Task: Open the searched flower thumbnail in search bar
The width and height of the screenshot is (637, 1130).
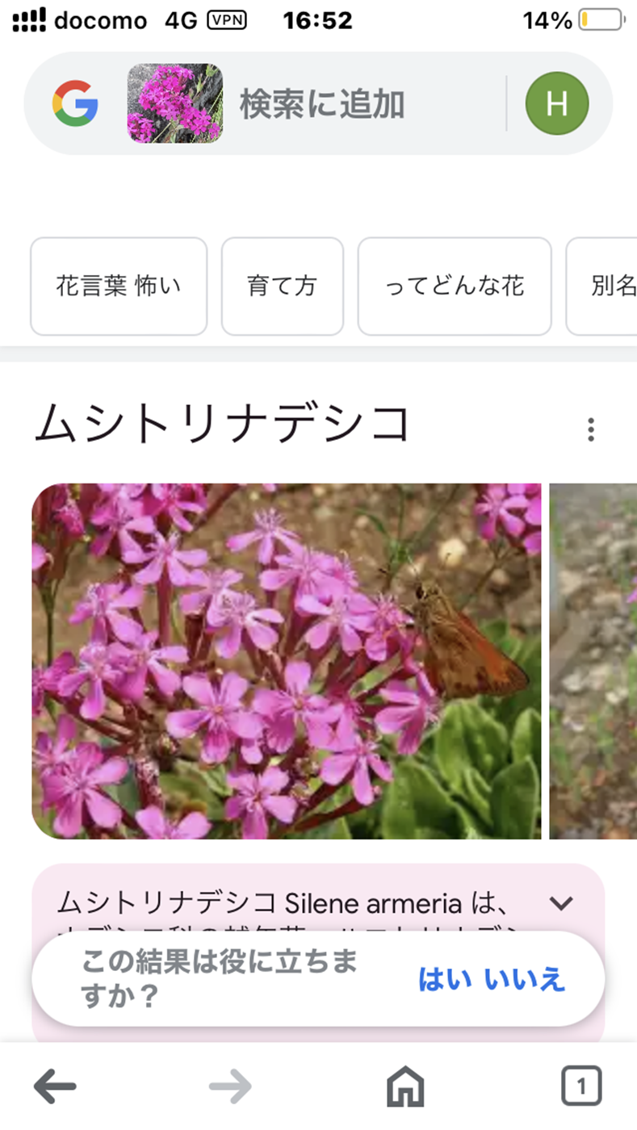Action: (x=175, y=103)
